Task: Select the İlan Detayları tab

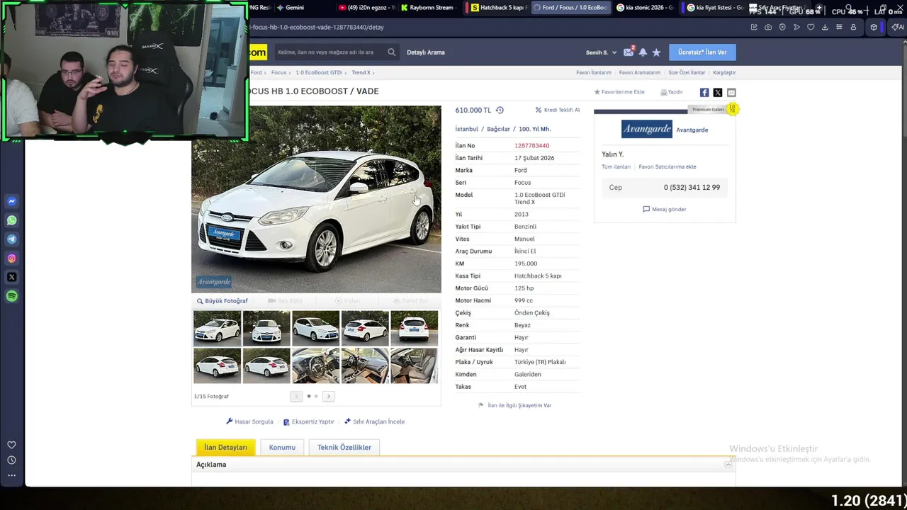Action: [x=225, y=448]
